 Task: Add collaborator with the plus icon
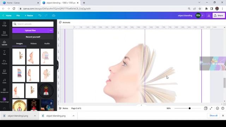click(202, 16)
